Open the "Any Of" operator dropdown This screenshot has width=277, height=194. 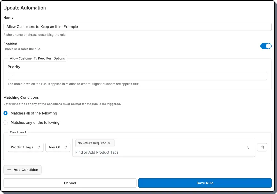[x=58, y=147]
